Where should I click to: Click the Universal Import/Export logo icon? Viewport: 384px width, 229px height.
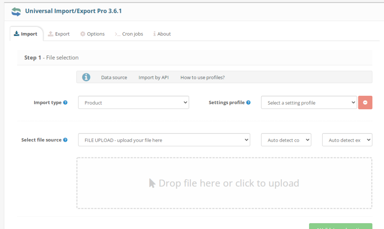point(16,11)
